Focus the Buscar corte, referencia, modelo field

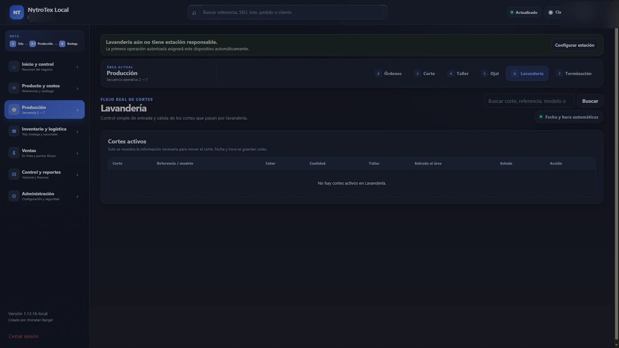pos(529,101)
